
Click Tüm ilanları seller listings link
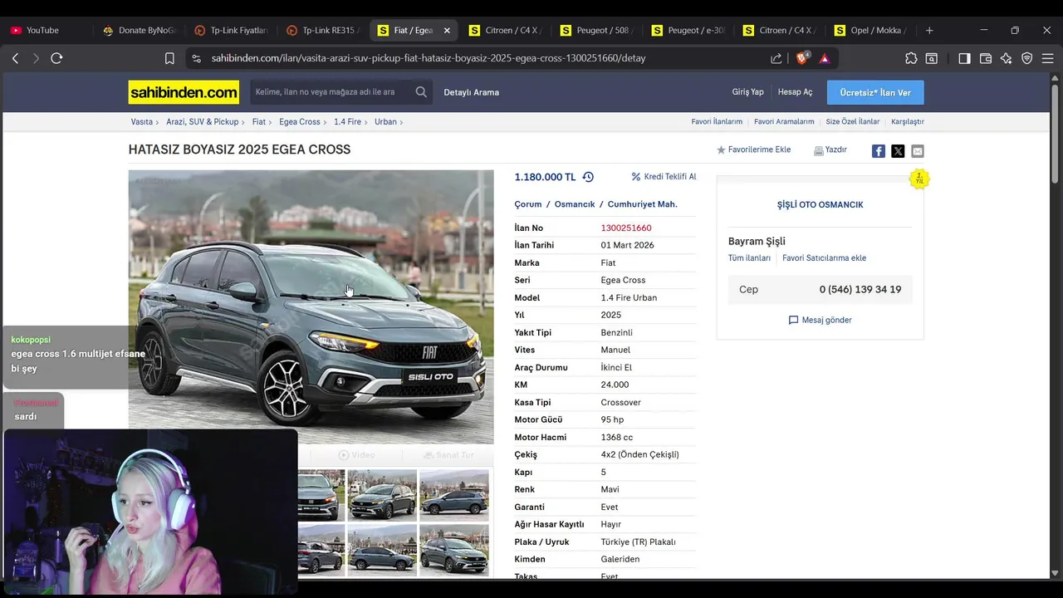749,258
